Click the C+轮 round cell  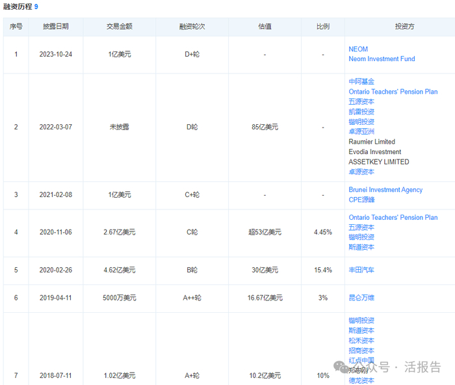click(x=192, y=195)
